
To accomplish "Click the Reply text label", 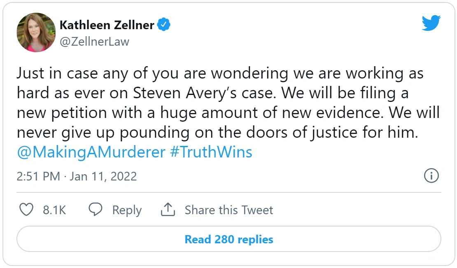I will (127, 210).
